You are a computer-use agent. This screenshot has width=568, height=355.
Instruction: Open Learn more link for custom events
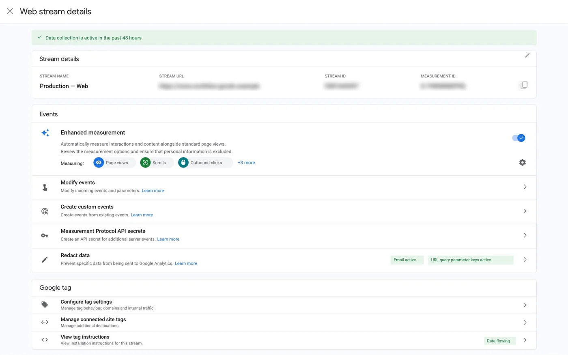142,215
